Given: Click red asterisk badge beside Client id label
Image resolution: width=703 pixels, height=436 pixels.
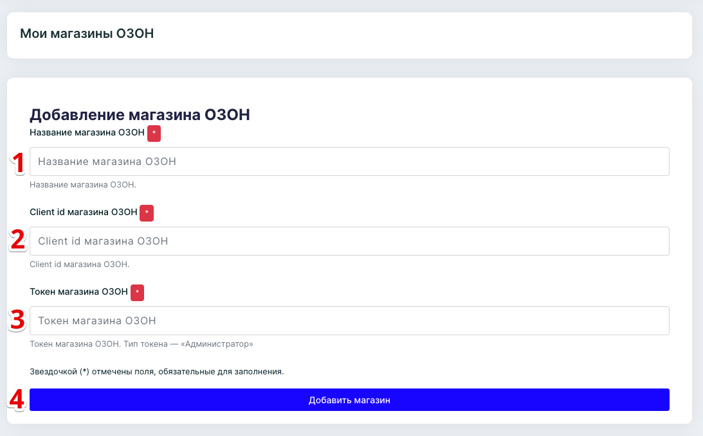Looking at the screenshot, I should point(147,213).
